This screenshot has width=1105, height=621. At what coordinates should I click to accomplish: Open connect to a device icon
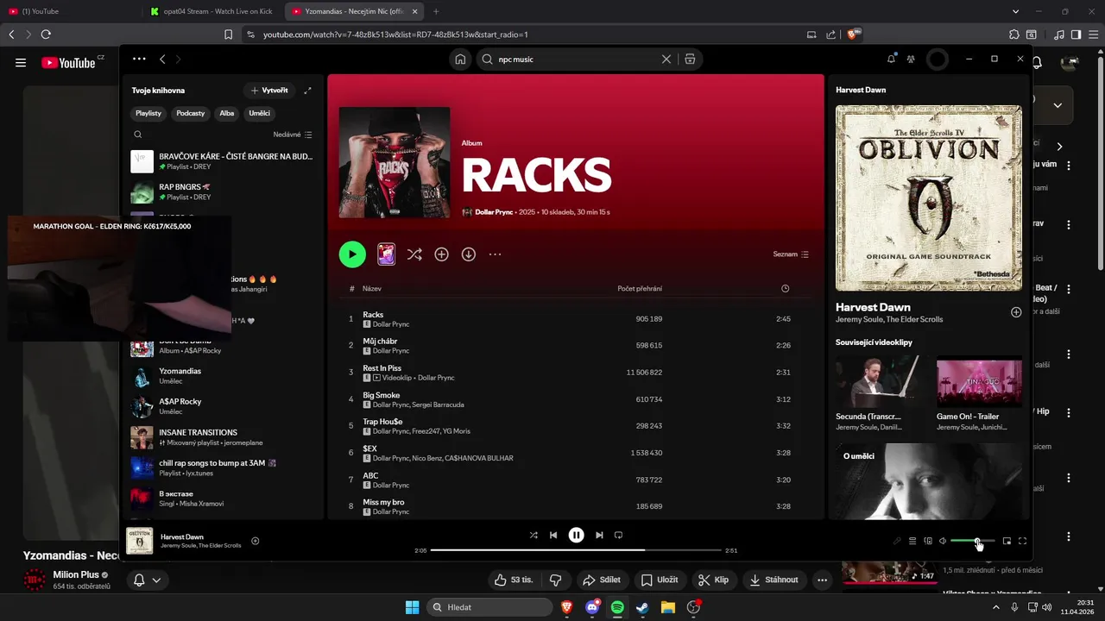928,541
